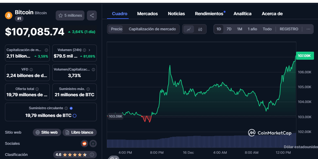The width and height of the screenshot is (318, 159).
Task: Click the verified badge by Suministro circulante
Action: tap(71, 108)
